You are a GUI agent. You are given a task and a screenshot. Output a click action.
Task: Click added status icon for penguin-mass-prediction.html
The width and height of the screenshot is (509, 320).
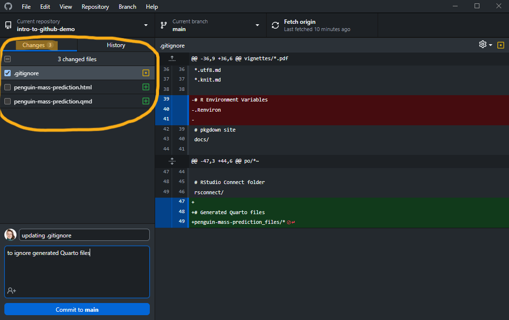(145, 87)
